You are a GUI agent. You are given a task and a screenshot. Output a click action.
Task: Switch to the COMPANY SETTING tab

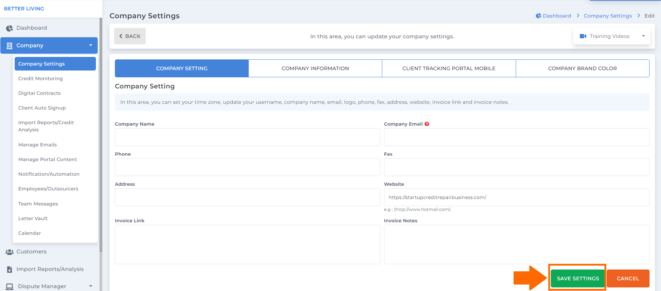(x=182, y=68)
